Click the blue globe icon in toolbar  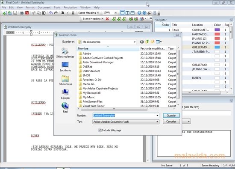(144, 13)
